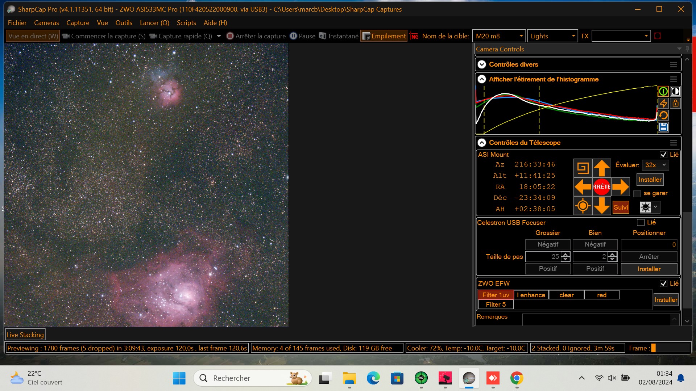The width and height of the screenshot is (696, 391).
Task: Select Filter 1uv in filter wheel
Action: [496, 295]
